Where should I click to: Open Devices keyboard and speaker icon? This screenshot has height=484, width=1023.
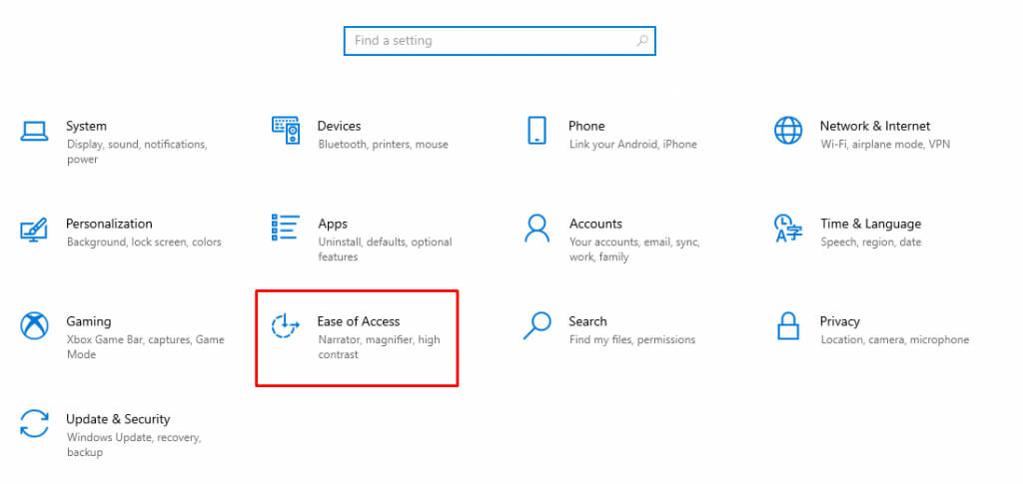286,130
